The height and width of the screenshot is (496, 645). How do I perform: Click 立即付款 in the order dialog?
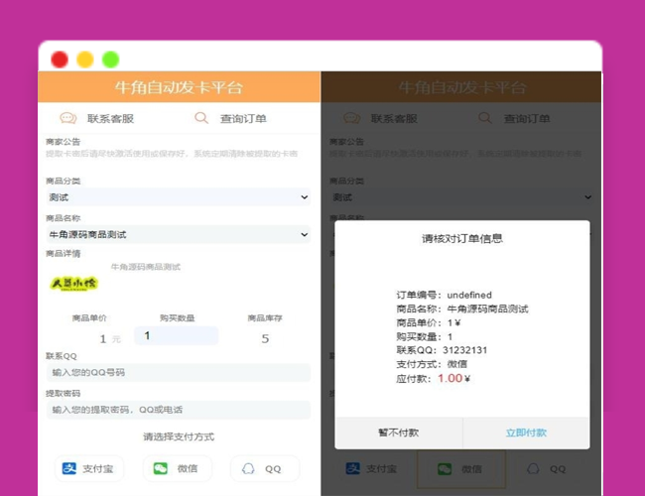[526, 433]
